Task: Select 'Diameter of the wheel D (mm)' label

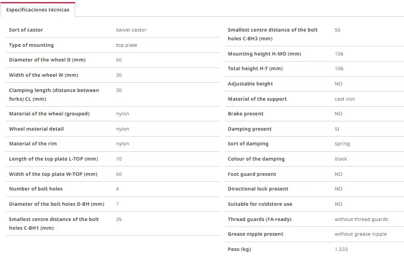Action: [x=47, y=60]
